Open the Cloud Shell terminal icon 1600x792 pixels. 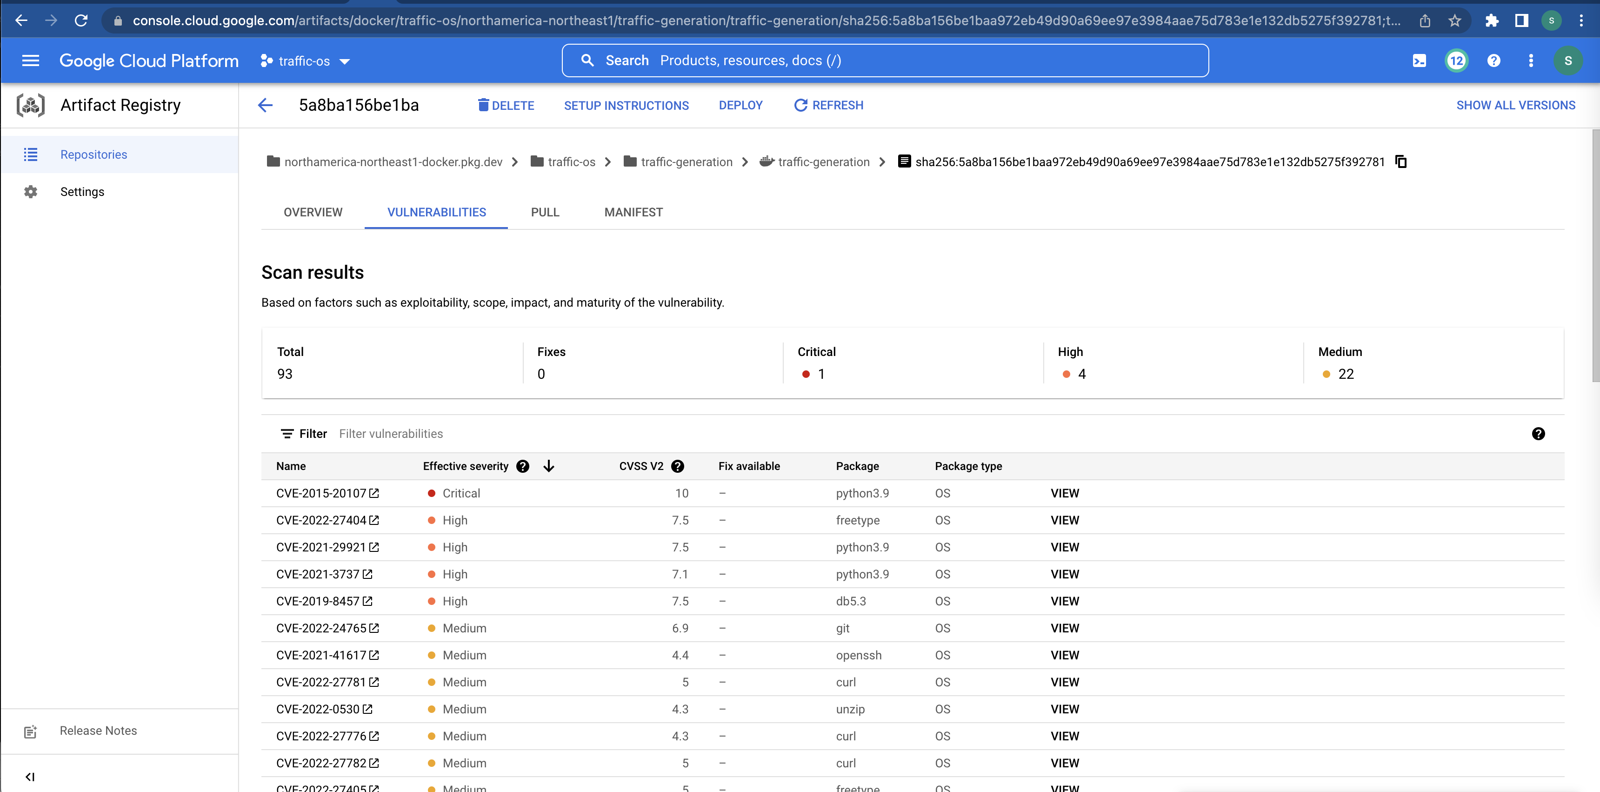pos(1419,61)
